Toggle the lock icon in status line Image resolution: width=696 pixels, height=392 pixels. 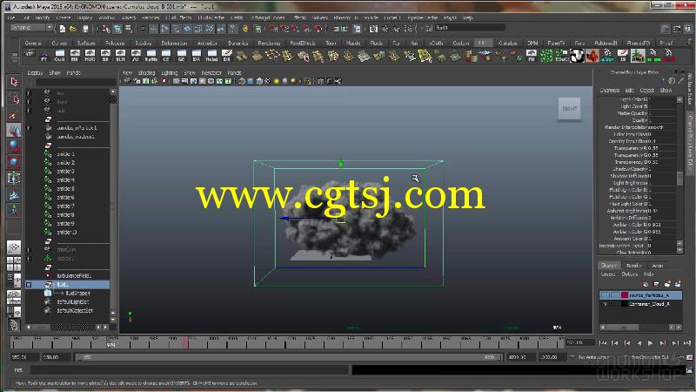pyautogui.click(x=245, y=29)
